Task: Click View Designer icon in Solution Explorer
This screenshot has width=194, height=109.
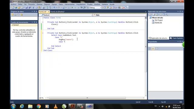Action: click(x=164, y=15)
